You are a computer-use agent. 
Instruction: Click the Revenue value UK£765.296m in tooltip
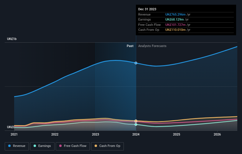(x=175, y=14)
